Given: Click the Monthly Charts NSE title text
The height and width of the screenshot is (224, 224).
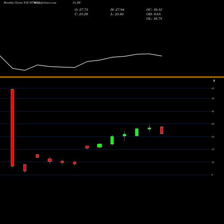Looking at the screenshot, I should [x=16, y=3].
